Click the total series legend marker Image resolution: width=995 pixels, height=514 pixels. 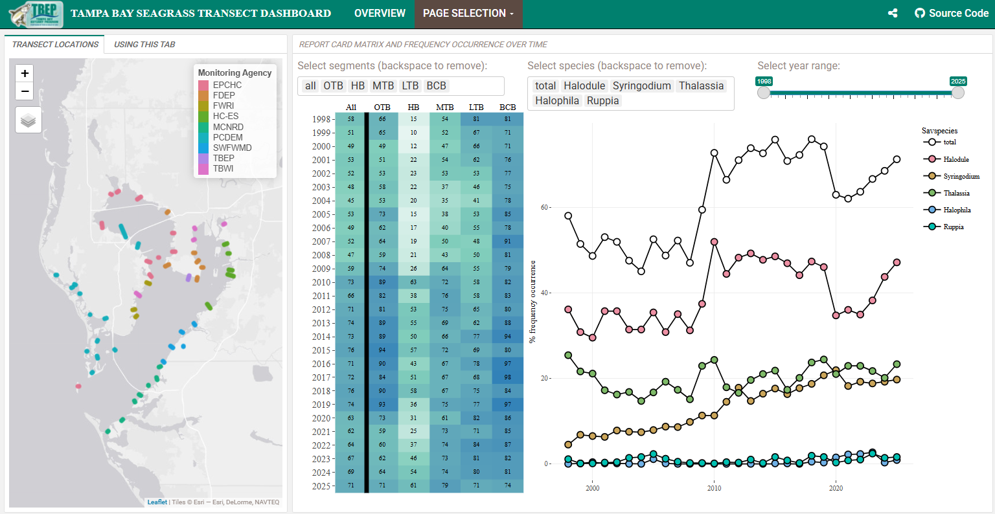932,142
